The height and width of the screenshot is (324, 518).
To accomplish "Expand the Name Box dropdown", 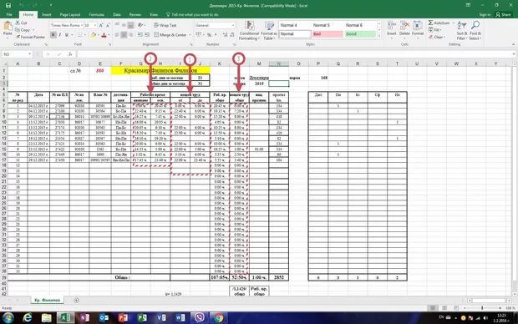I will [30, 54].
